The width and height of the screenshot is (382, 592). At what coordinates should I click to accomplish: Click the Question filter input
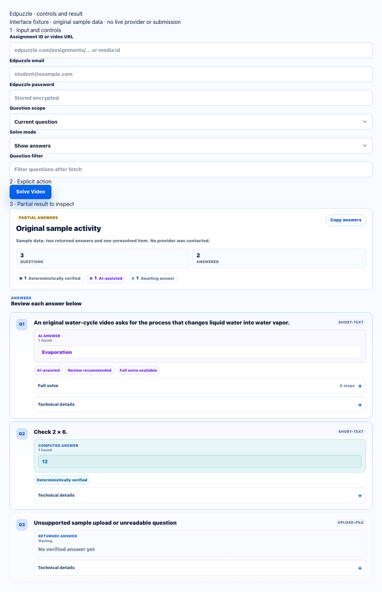[x=191, y=169]
